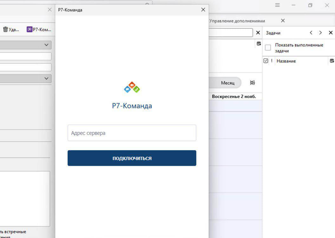This screenshot has width=335, height=238.
Task: Open column picker icon beside search bar
Action: (x=259, y=44)
